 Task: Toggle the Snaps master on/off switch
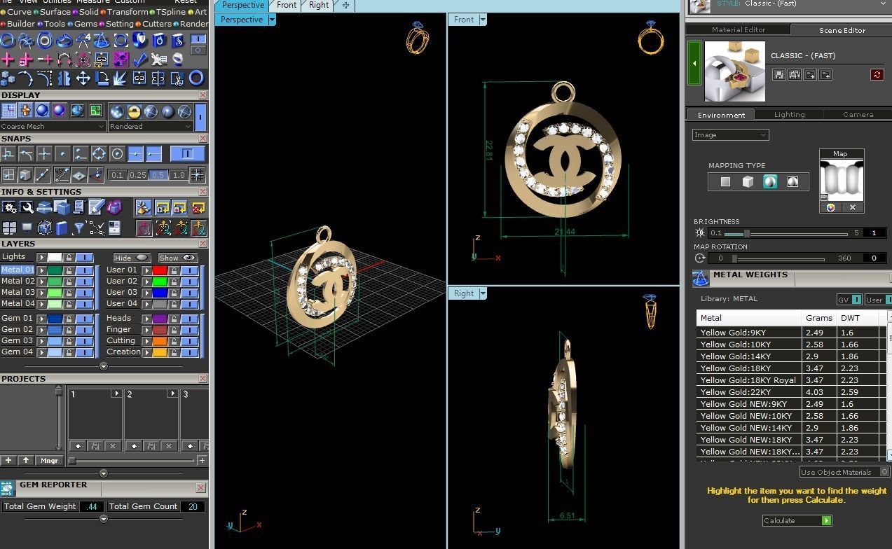tap(187, 153)
